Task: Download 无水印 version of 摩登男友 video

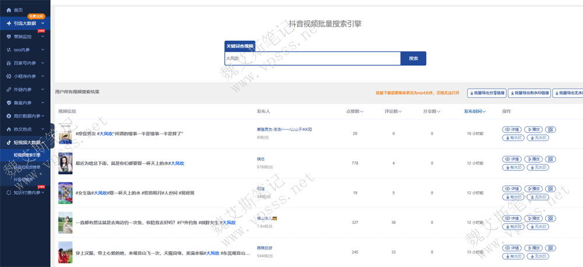Action: 538,138
